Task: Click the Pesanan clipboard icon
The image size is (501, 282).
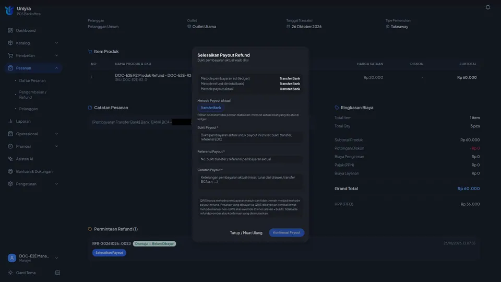Action: (x=10, y=68)
